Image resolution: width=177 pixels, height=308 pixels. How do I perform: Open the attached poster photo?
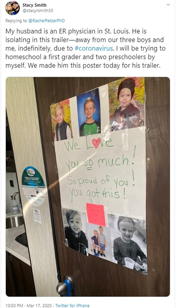[88, 187]
